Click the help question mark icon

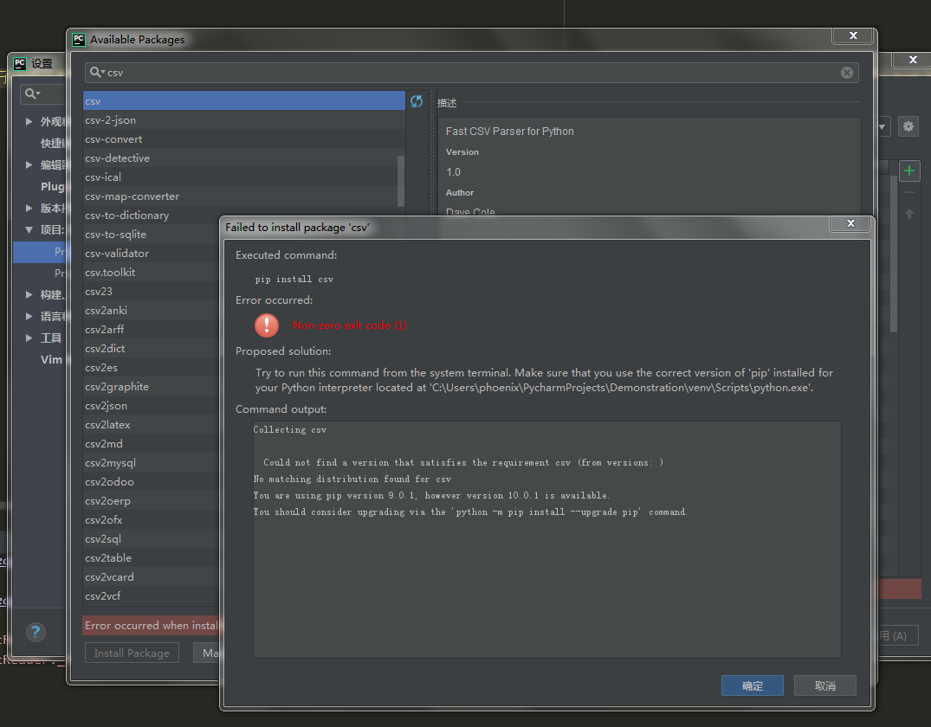tap(36, 633)
